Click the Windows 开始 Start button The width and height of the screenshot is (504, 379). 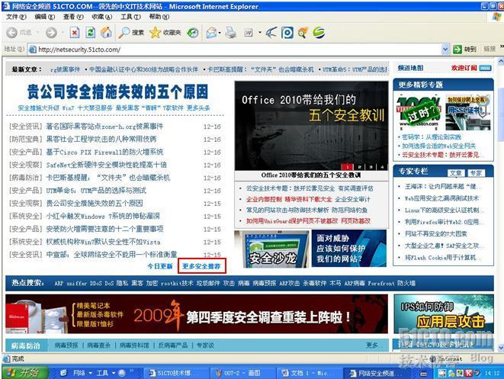pos(24,373)
